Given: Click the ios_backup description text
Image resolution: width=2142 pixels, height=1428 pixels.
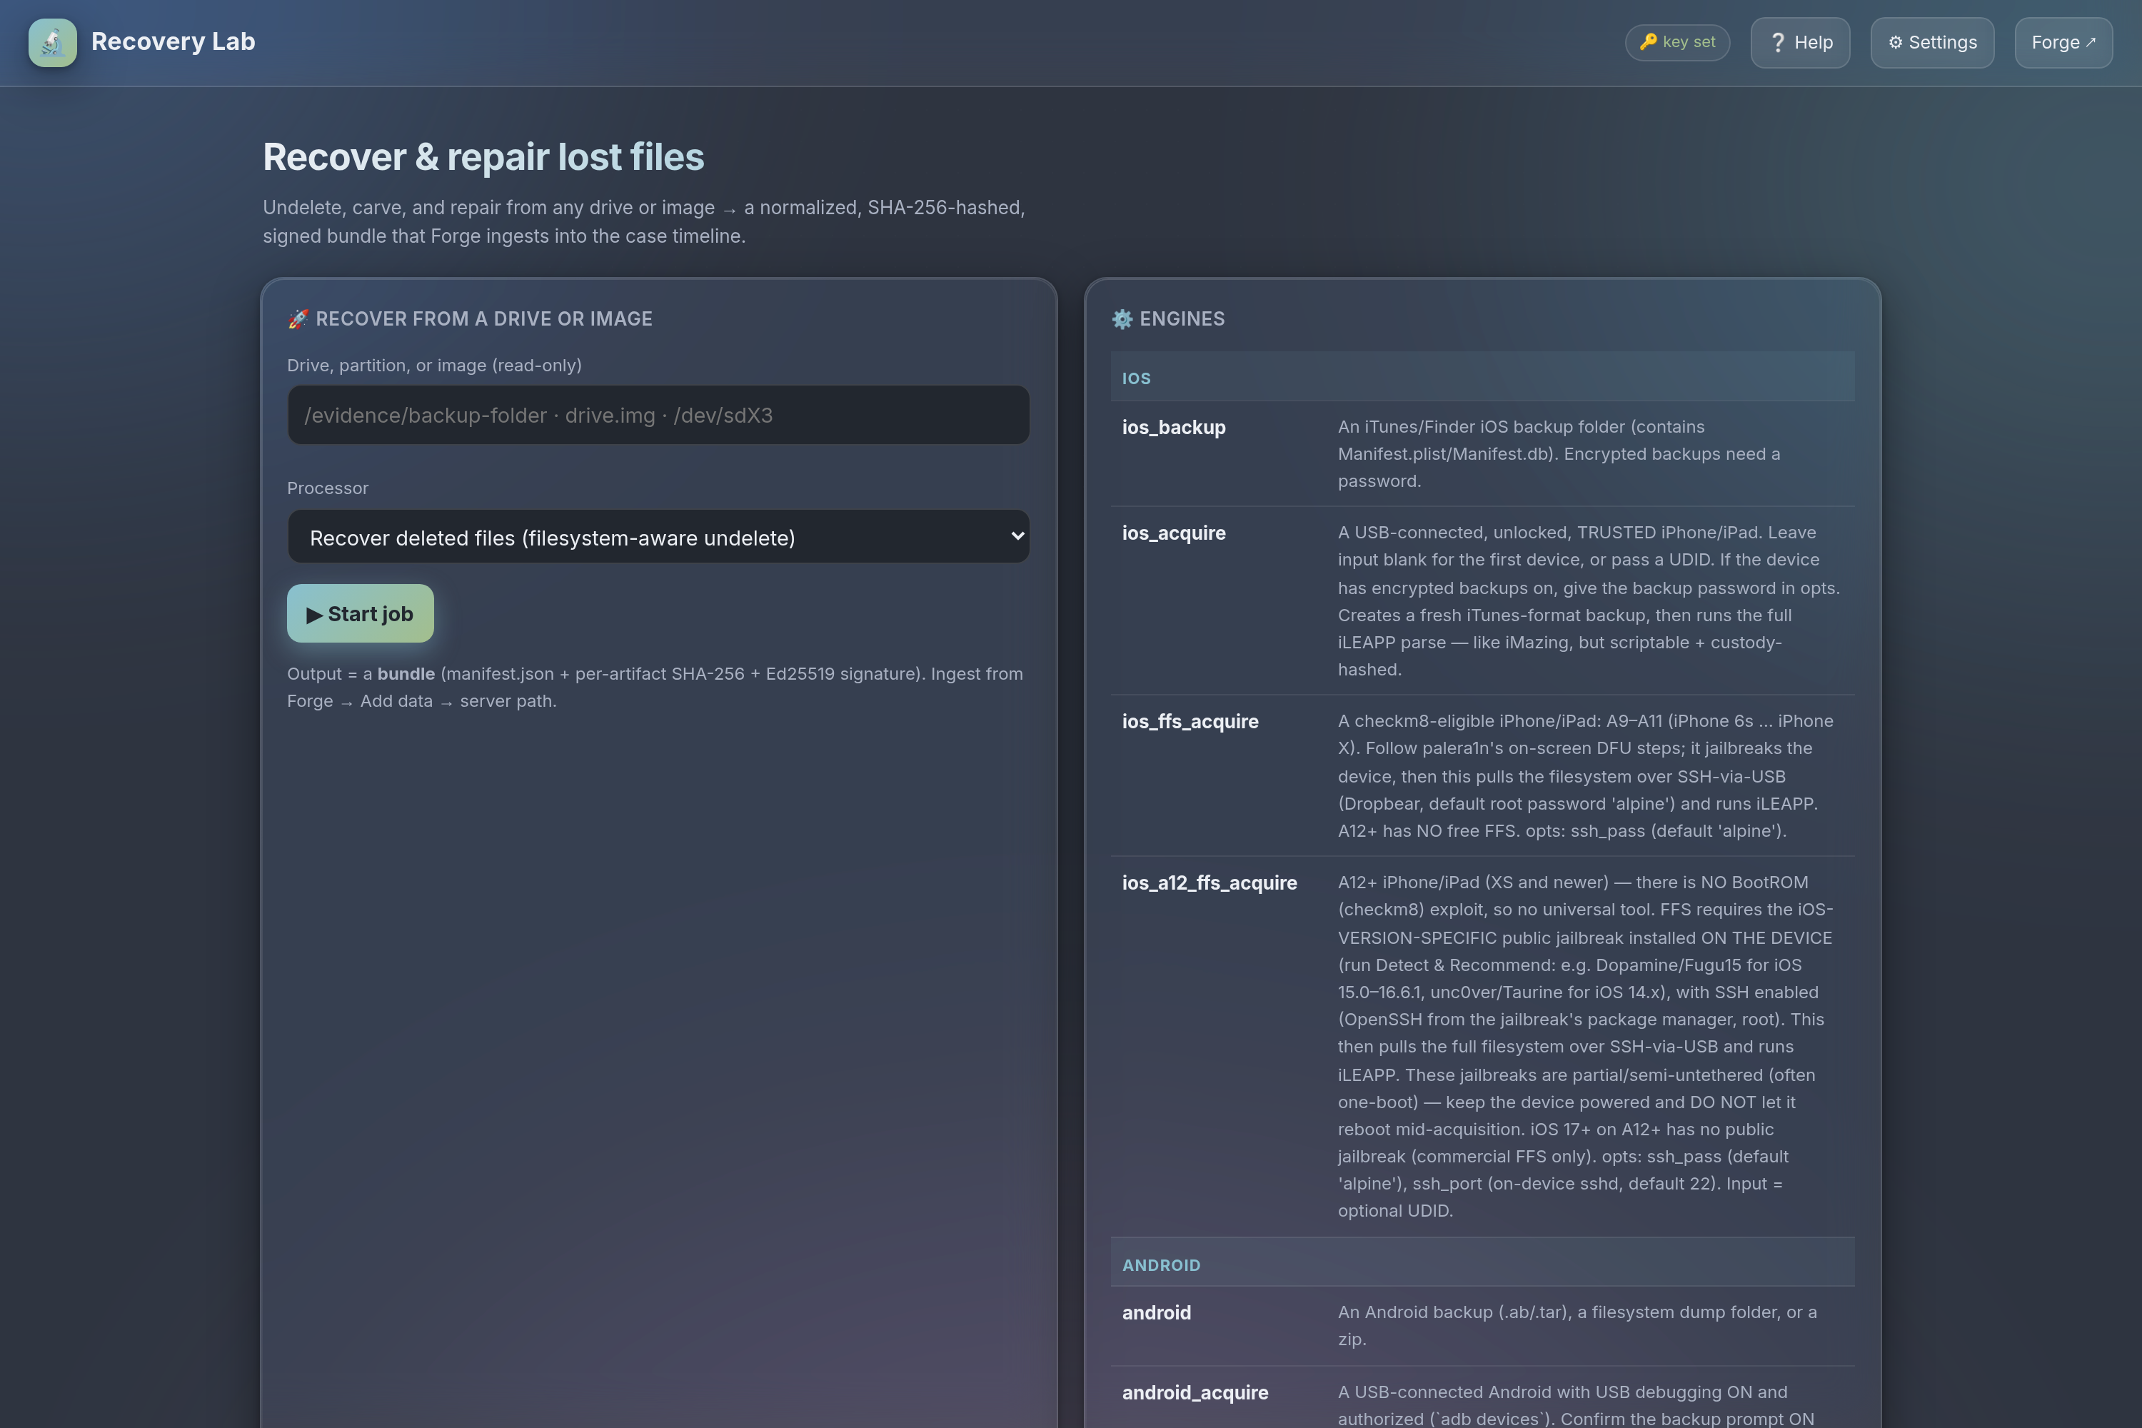Looking at the screenshot, I should tap(1558, 453).
